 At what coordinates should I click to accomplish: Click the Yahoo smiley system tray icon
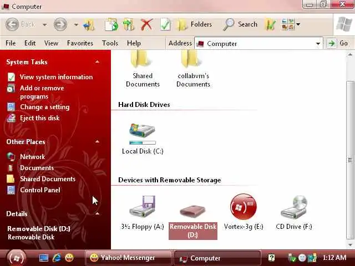pos(302,258)
